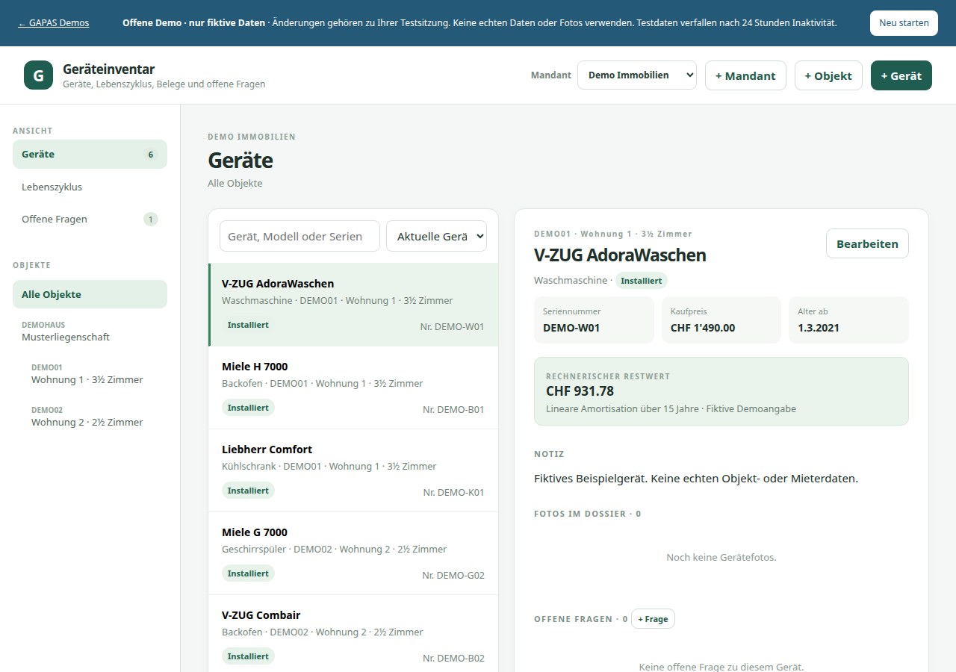Screen dimensions: 956x672
Task: Click Nr. DEMO-B02 in the list
Action: 453,659
